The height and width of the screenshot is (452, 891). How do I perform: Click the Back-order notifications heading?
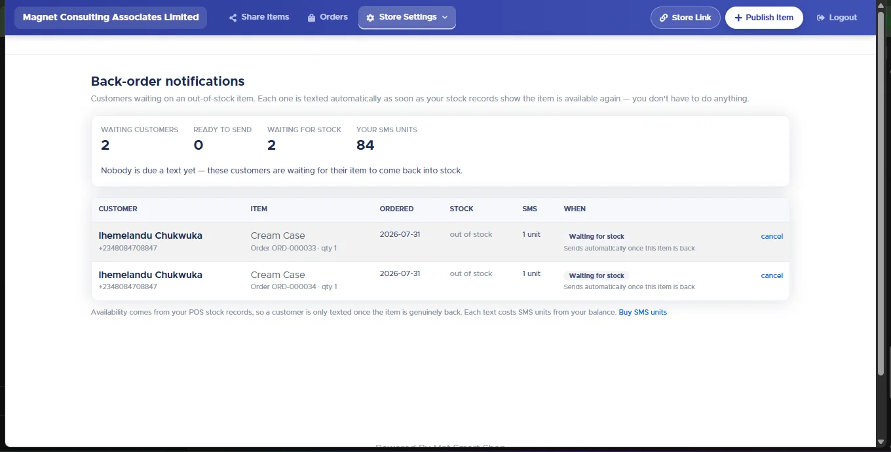click(168, 81)
